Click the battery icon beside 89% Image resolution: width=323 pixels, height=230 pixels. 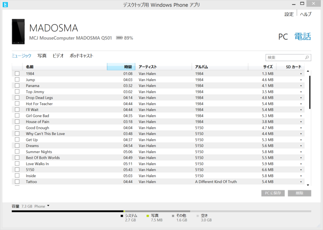(119, 38)
